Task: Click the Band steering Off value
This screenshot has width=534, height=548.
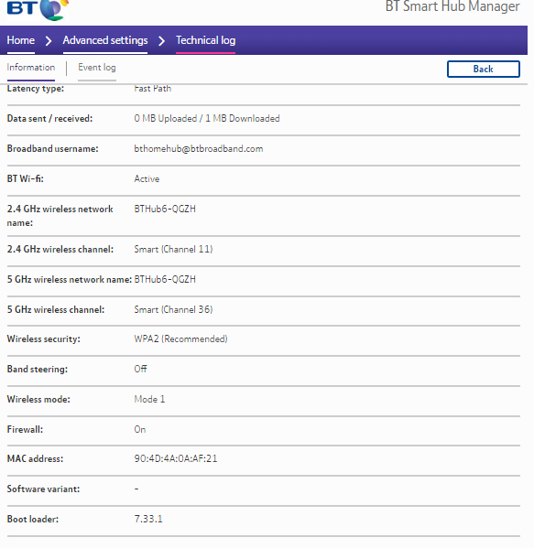Action: coord(140,369)
